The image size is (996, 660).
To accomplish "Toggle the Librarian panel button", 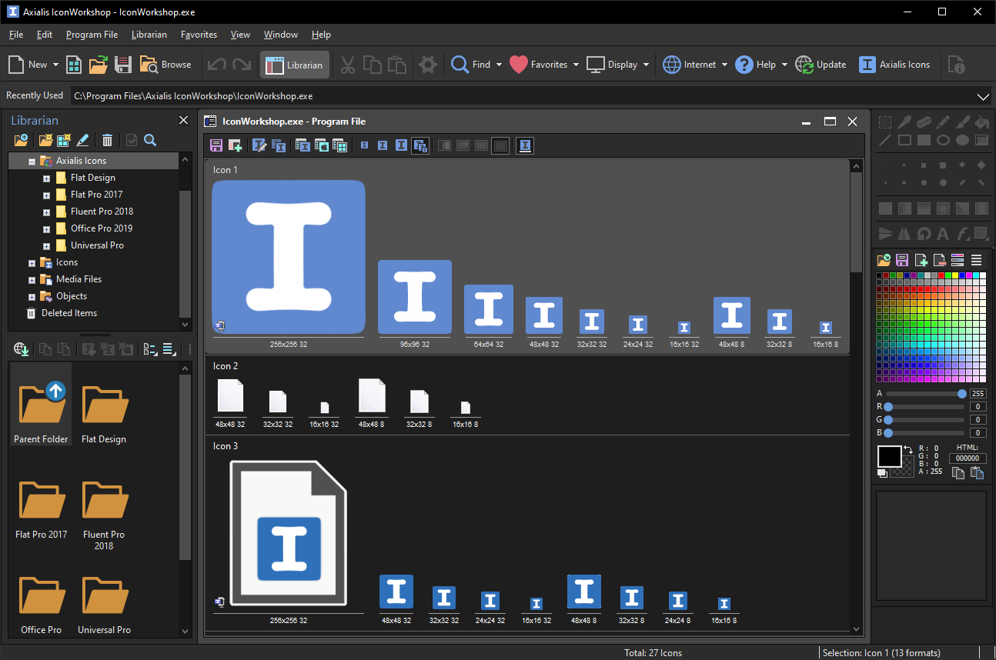I will pyautogui.click(x=295, y=65).
